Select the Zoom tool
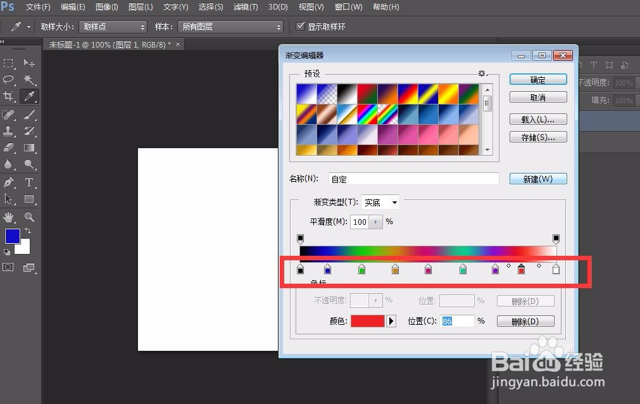Screen dimensions: 640x404 tap(29, 217)
